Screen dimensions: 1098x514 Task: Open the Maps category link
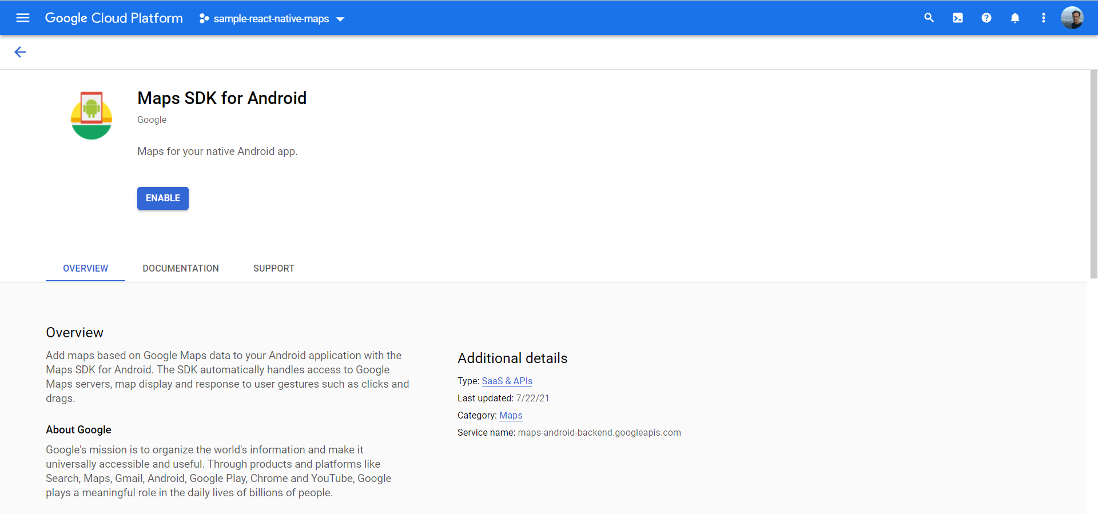511,415
